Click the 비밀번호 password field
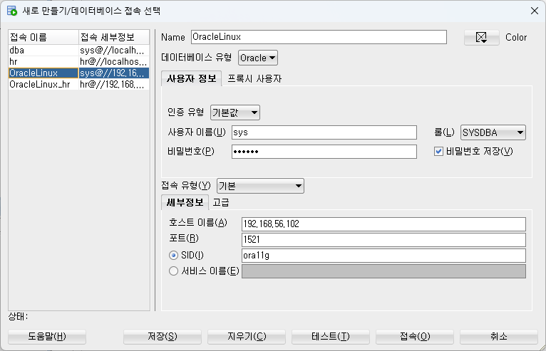Viewport: 546px width, 351px height. coord(324,152)
